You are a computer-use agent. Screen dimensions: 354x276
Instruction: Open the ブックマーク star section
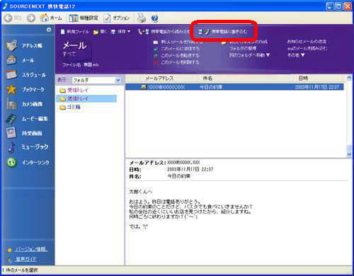[x=25, y=89]
